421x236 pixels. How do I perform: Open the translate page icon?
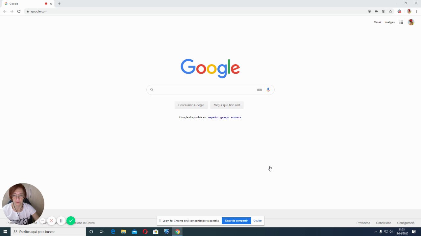tap(384, 11)
